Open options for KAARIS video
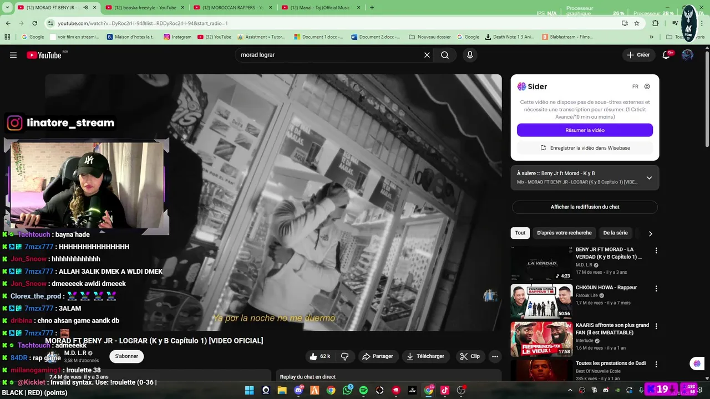This screenshot has height=399, width=710. pyautogui.click(x=656, y=326)
